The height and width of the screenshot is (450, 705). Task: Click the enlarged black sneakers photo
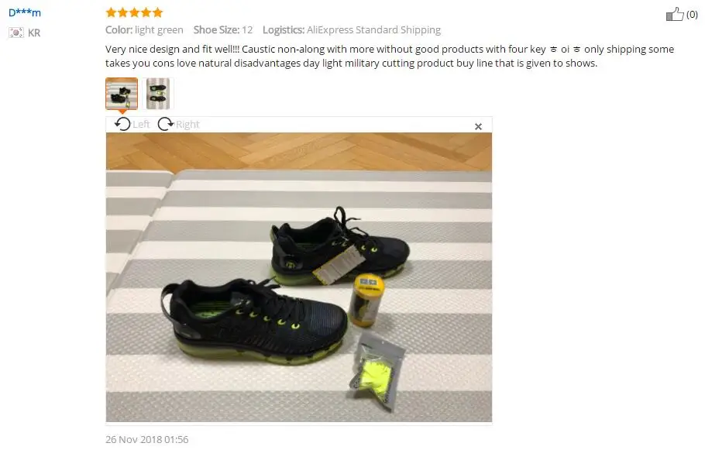point(299,277)
